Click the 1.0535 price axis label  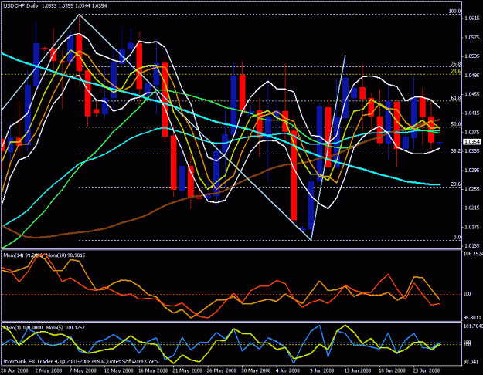pyautogui.click(x=471, y=56)
